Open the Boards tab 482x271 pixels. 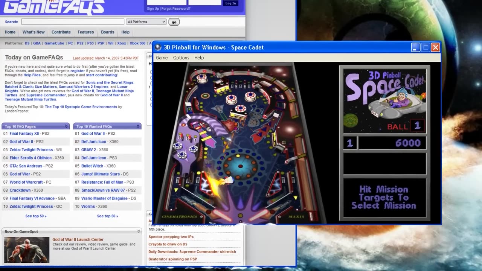tap(108, 32)
